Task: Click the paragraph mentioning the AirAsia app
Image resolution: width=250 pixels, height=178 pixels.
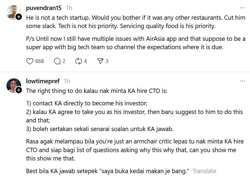Action: pyautogui.click(x=135, y=43)
